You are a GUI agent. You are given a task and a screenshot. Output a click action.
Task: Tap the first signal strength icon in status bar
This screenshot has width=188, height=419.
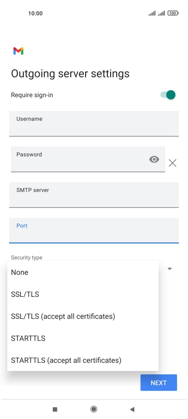152,13
